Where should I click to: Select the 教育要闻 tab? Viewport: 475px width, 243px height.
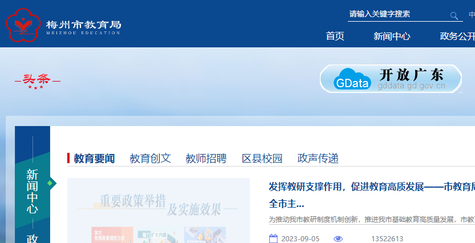94,159
